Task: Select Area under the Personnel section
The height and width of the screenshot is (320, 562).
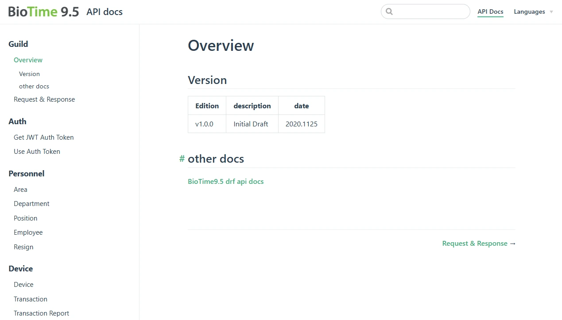Action: click(x=20, y=189)
